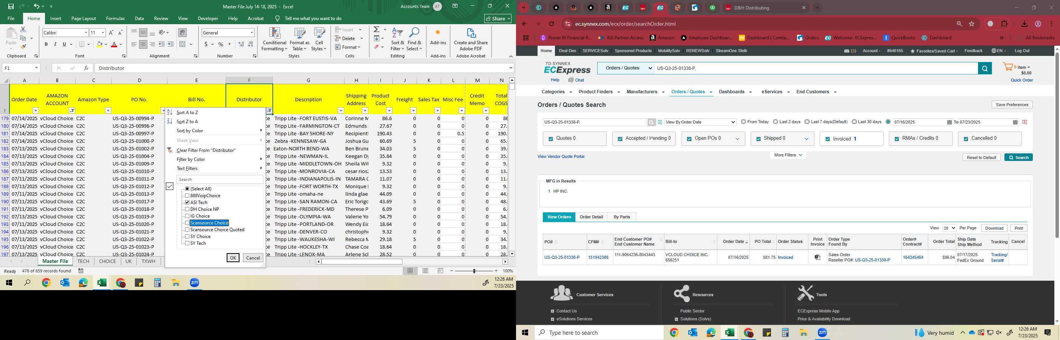Open the Description column filter arrow
Screen dimensions: 1060x340
coord(341,111)
